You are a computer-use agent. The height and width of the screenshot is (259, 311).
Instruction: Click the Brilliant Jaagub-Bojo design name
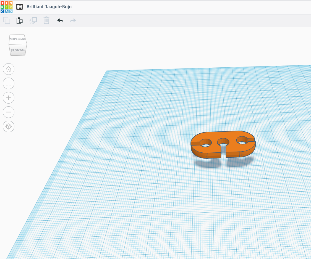tap(49, 7)
